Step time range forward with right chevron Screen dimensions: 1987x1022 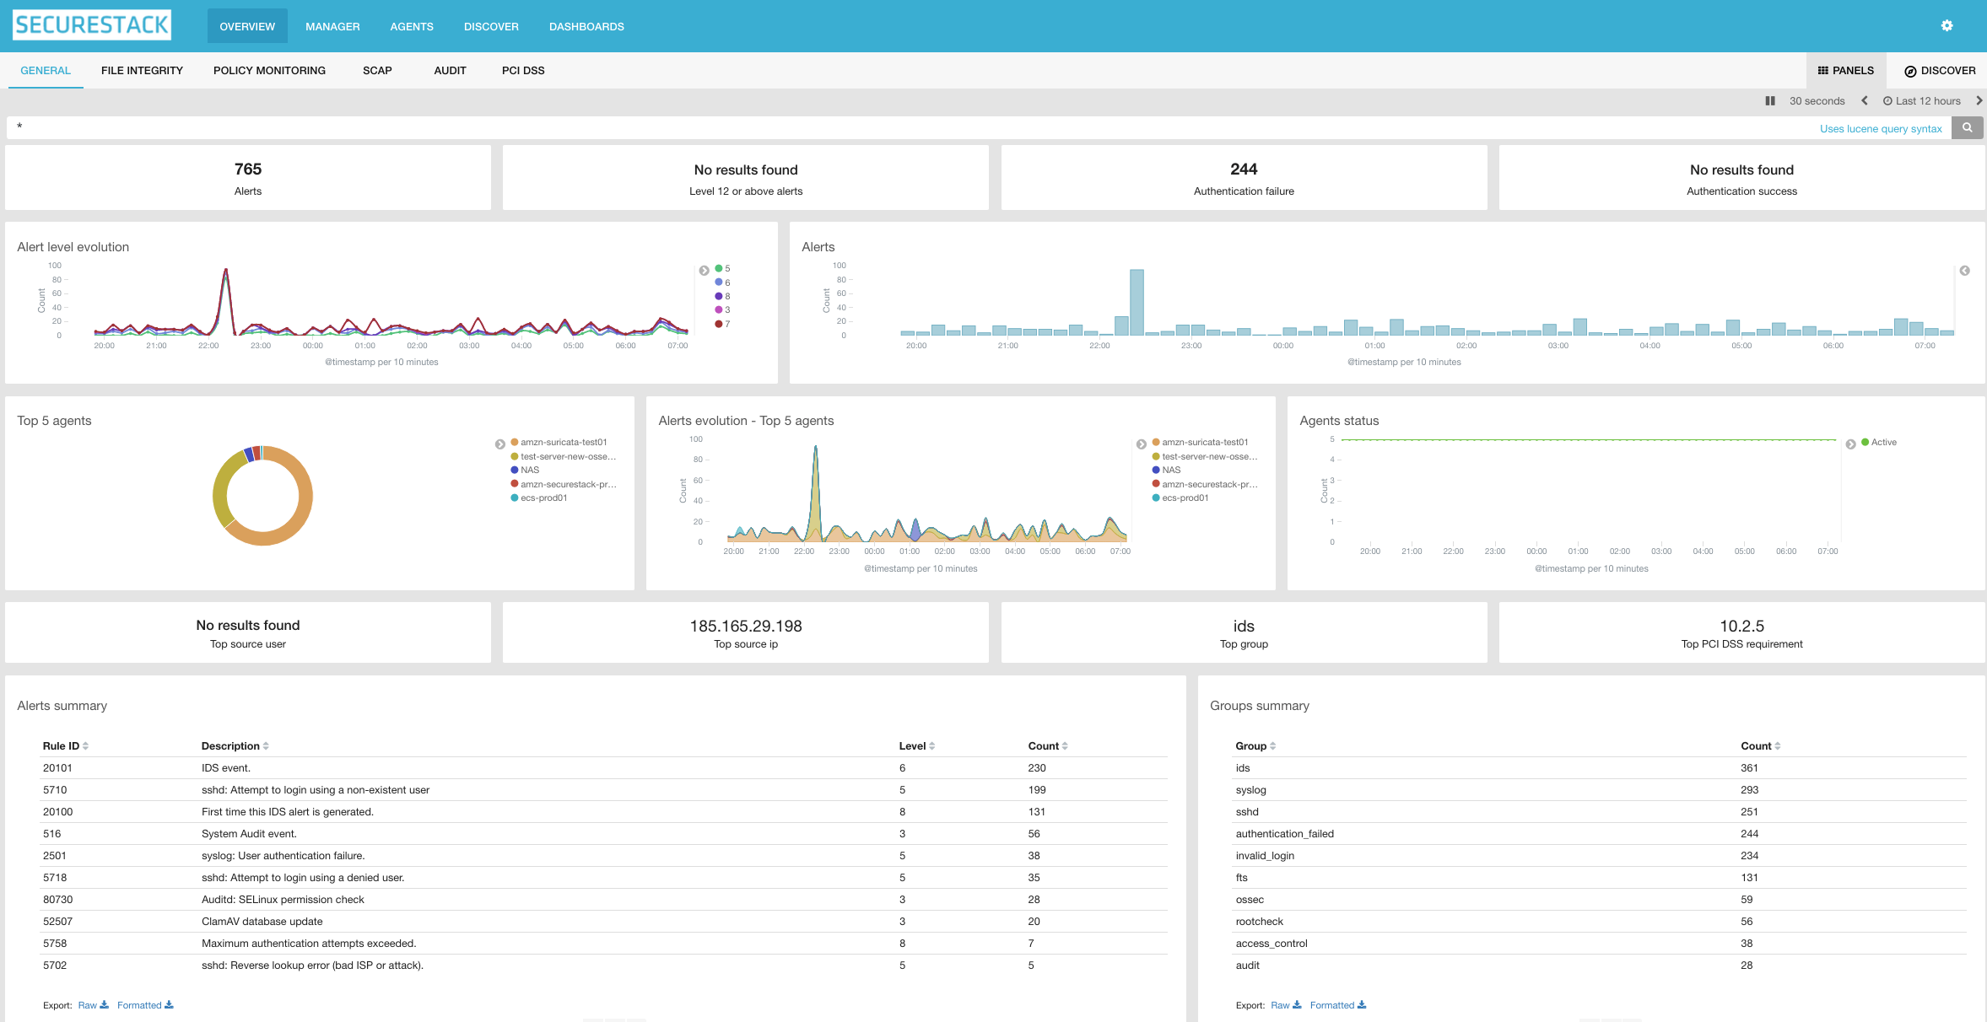1979,101
